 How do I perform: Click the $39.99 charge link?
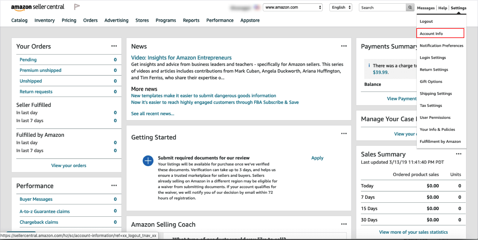(380, 72)
